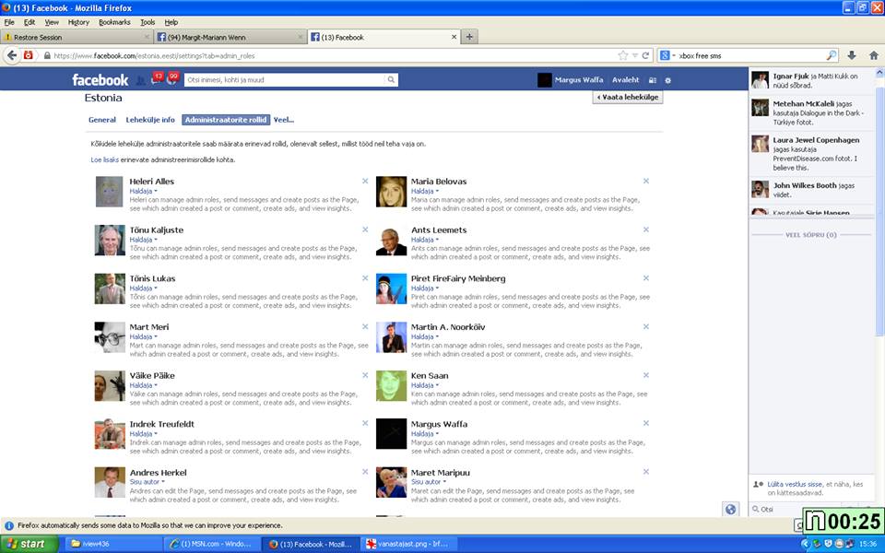Open the Avaleht link in Facebook header
This screenshot has height=553, width=885.
tap(625, 80)
